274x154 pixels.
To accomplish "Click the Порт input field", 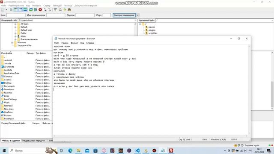I will (107, 15).
